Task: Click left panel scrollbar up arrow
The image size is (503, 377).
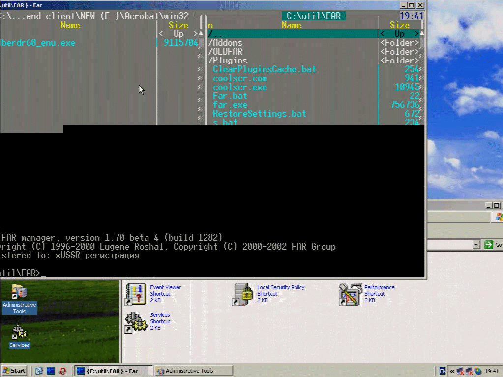Action: [201, 33]
